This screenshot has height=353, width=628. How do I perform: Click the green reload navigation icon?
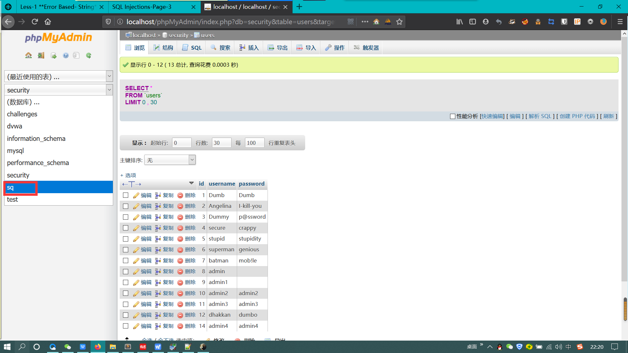pyautogui.click(x=89, y=56)
